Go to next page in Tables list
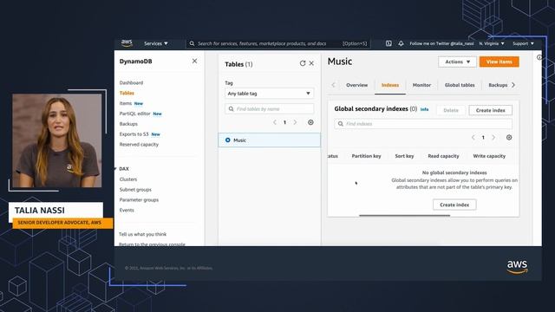555x312 pixels. 295,122
